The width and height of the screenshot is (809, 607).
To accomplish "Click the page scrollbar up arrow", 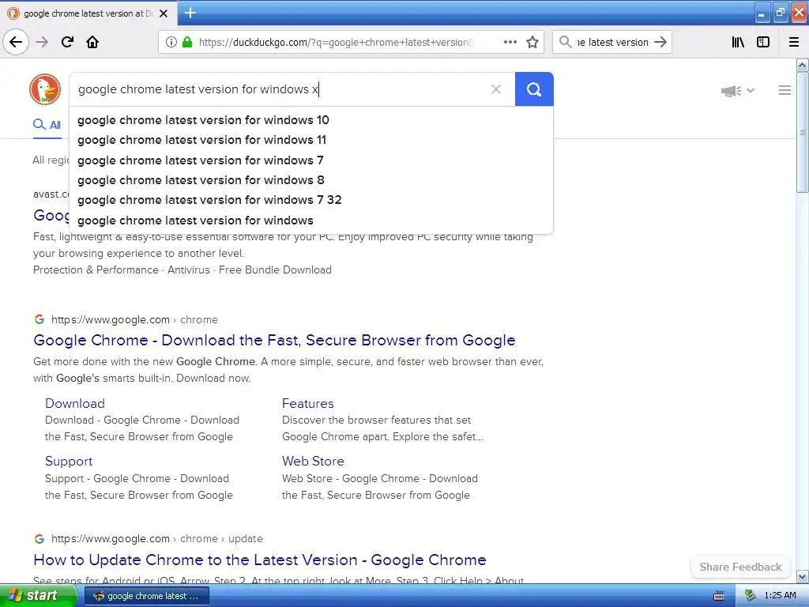I will click(x=802, y=65).
